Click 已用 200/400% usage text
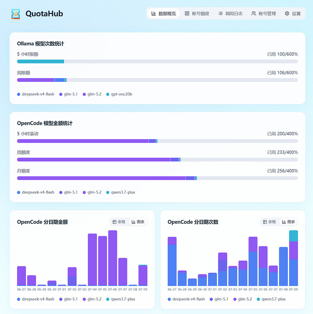313x314 pixels. [x=282, y=133]
